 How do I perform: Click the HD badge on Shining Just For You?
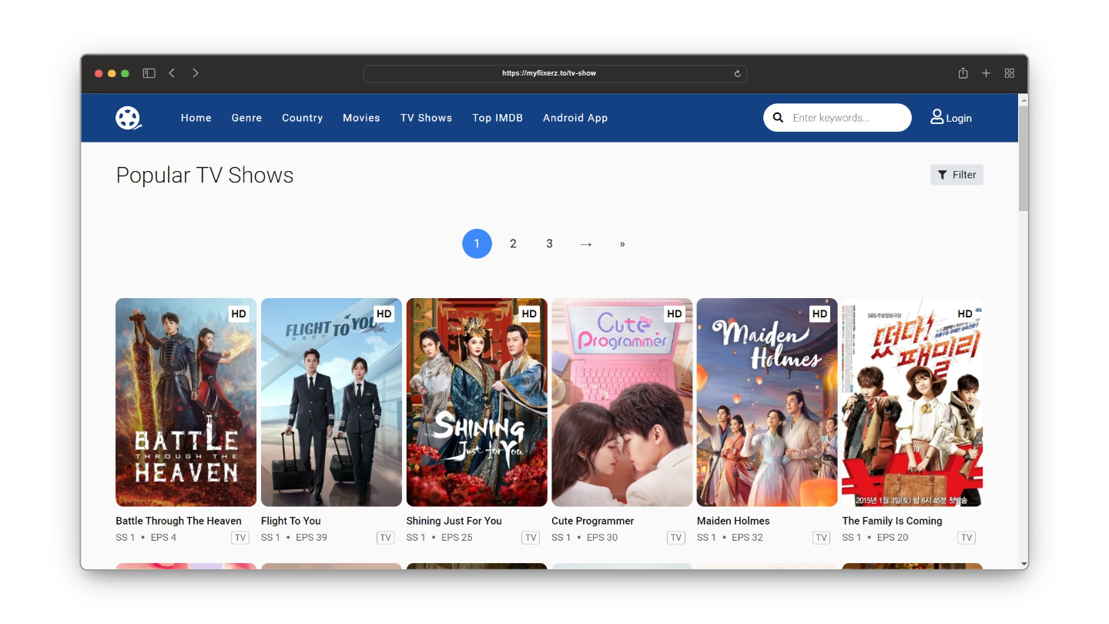click(529, 314)
